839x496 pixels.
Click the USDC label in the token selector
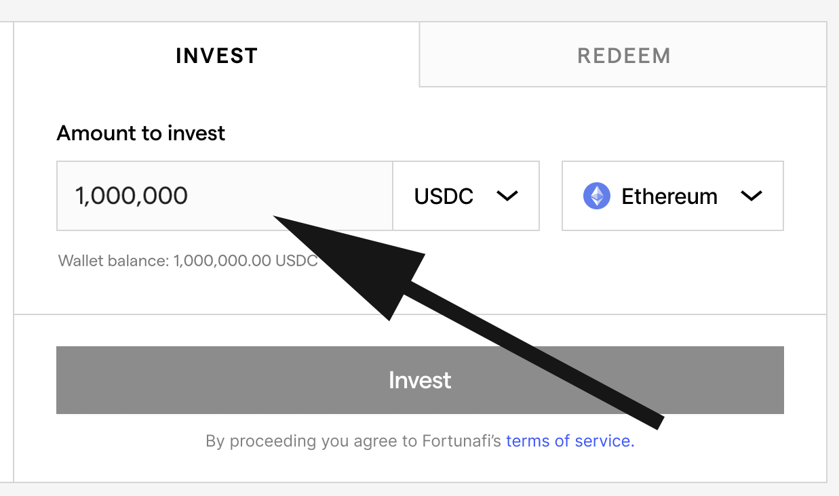pos(444,197)
